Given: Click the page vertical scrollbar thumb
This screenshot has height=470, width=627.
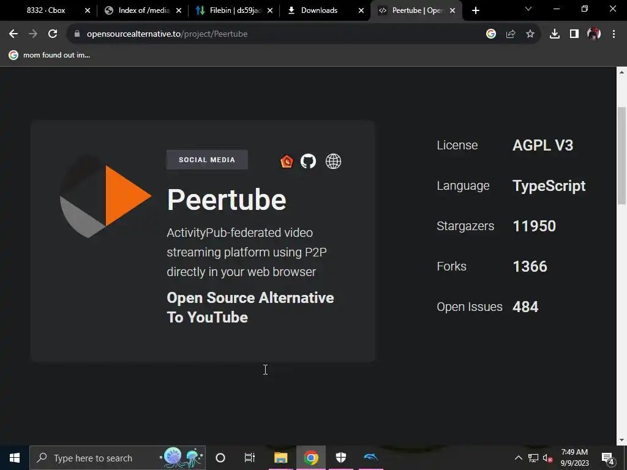Looking at the screenshot, I should click(621, 156).
